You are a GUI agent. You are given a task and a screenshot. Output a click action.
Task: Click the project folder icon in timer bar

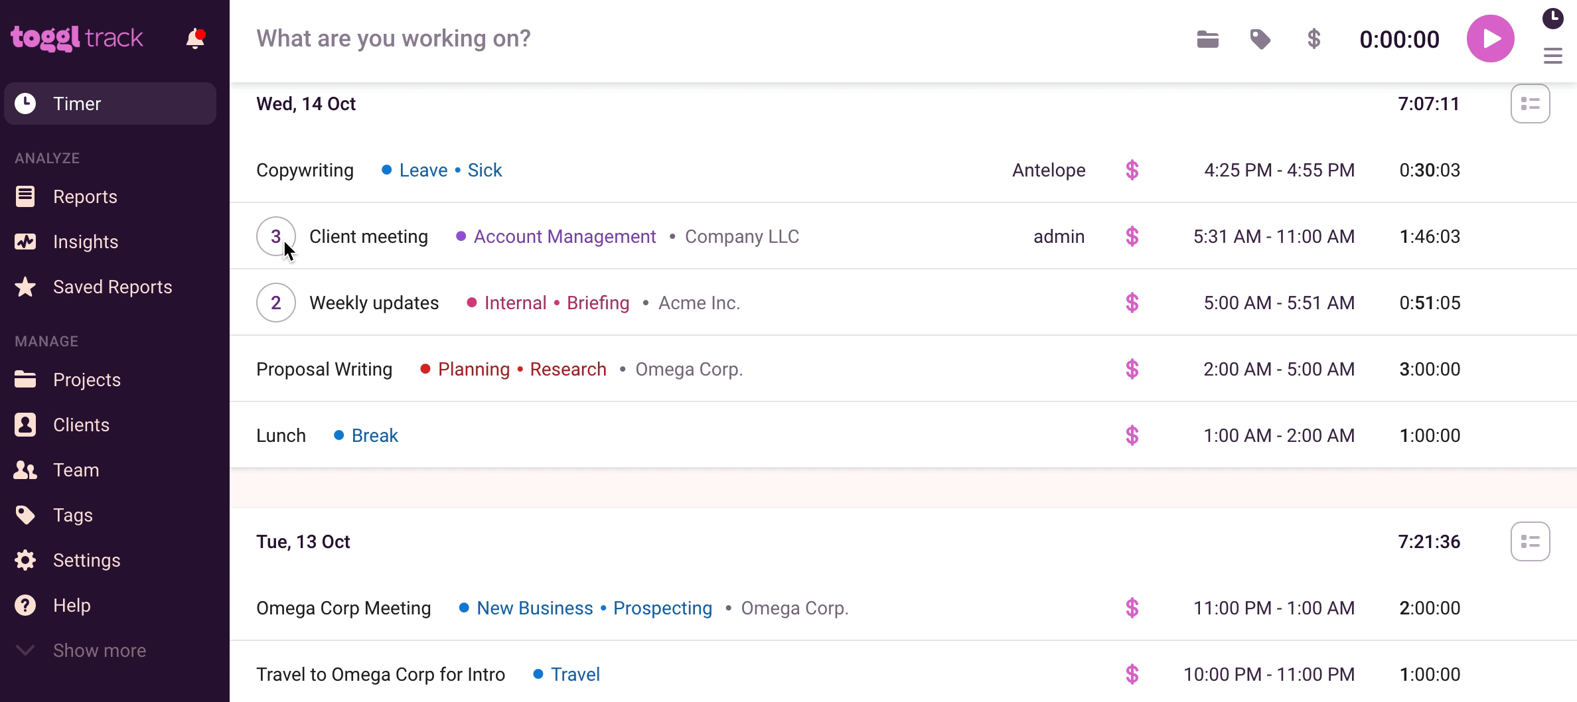1207,40
